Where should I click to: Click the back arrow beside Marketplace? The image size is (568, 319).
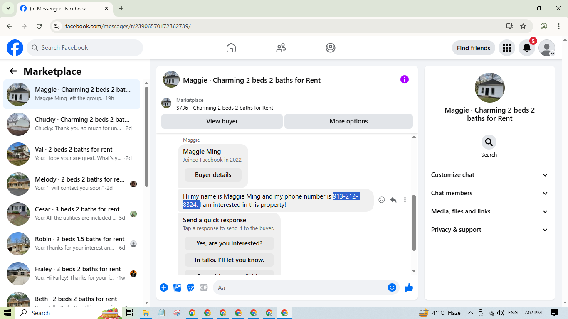click(13, 71)
